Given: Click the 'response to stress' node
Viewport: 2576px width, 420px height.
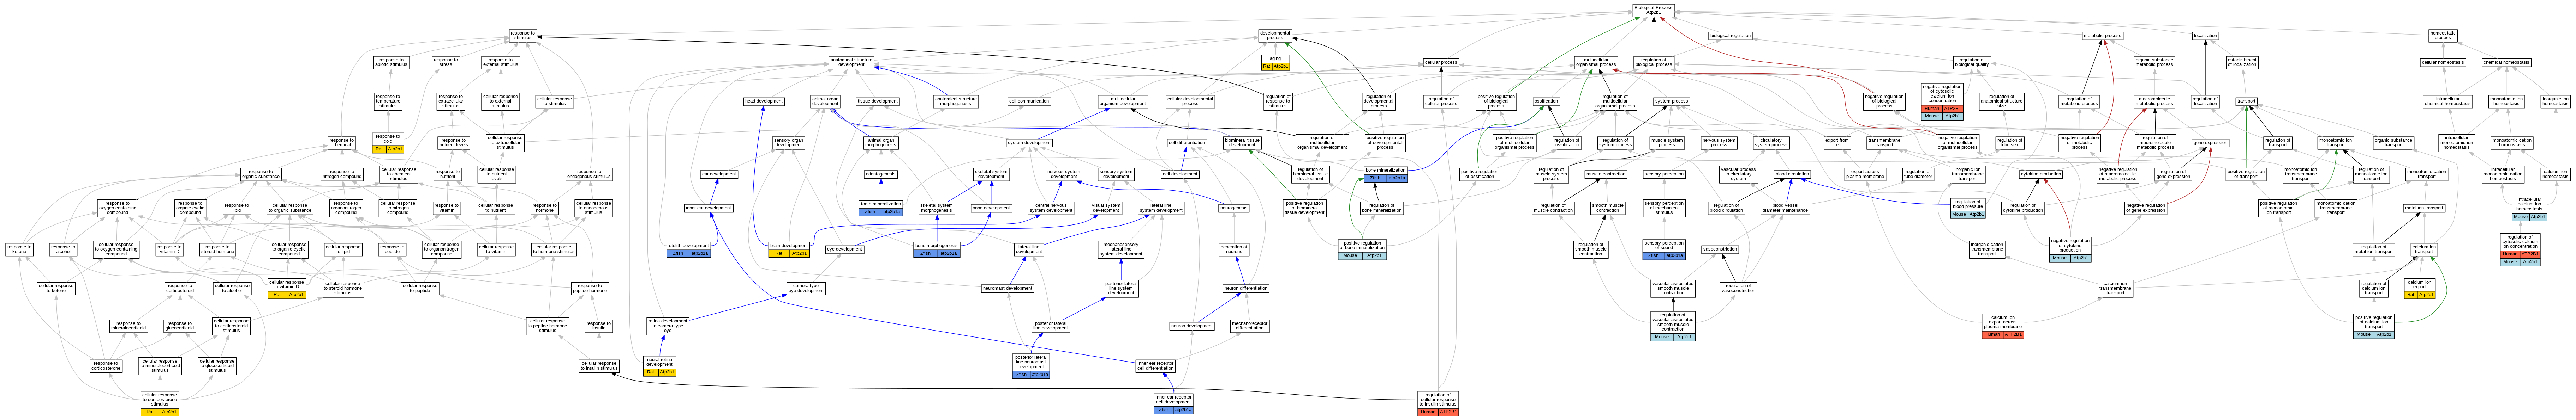Looking at the screenshot, I should tap(446, 62).
